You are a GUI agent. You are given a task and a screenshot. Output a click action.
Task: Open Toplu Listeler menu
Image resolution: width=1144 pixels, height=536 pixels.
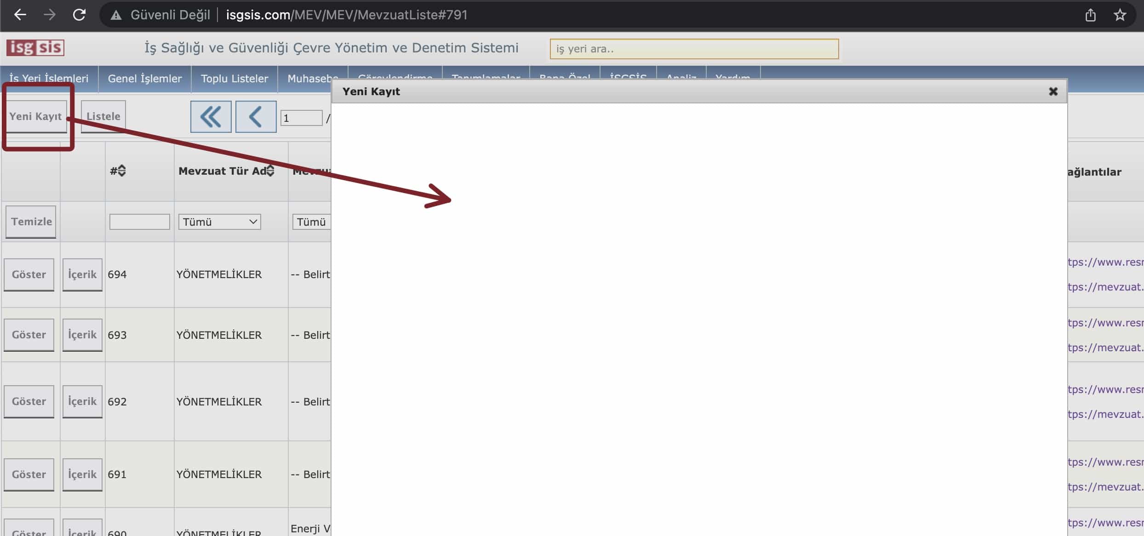[235, 79]
